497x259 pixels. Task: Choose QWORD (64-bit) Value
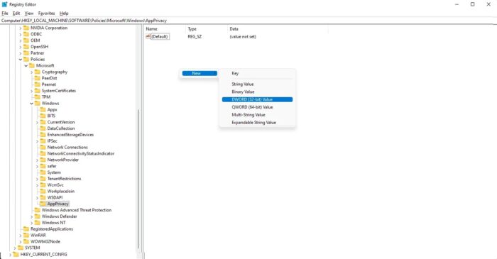(257, 107)
